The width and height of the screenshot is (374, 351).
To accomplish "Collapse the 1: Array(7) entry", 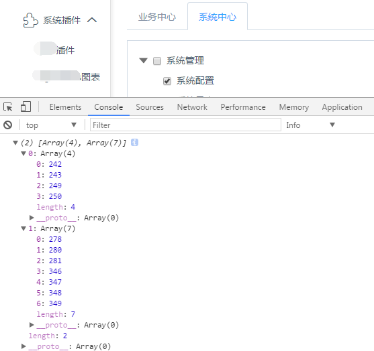I will tap(24, 228).
